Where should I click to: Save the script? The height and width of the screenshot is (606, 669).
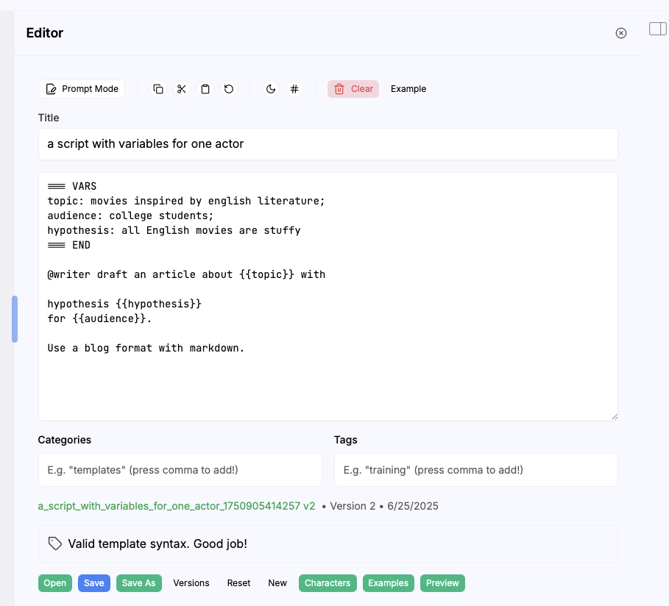(x=93, y=582)
